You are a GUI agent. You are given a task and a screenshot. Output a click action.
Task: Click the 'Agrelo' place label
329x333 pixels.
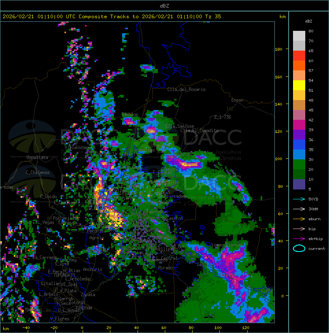click(96, 238)
